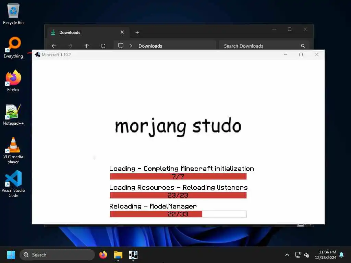
Task: Click 'Loading - Completing Minecraft initialization' text
Action: (x=182, y=168)
